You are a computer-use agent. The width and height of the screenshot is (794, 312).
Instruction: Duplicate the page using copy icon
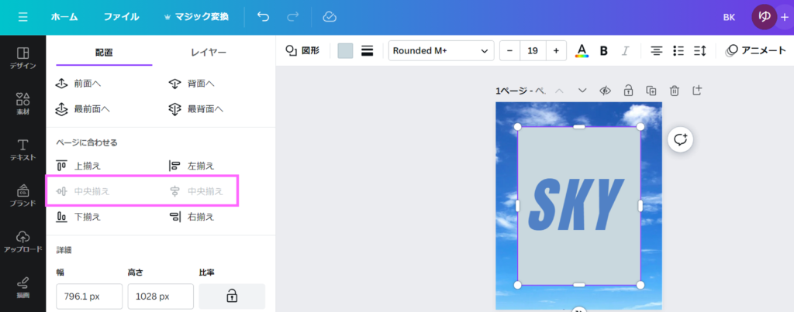pyautogui.click(x=651, y=91)
